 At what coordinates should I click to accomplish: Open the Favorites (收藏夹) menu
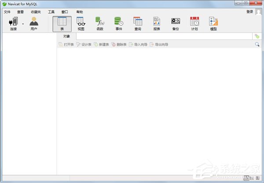(x=36, y=12)
